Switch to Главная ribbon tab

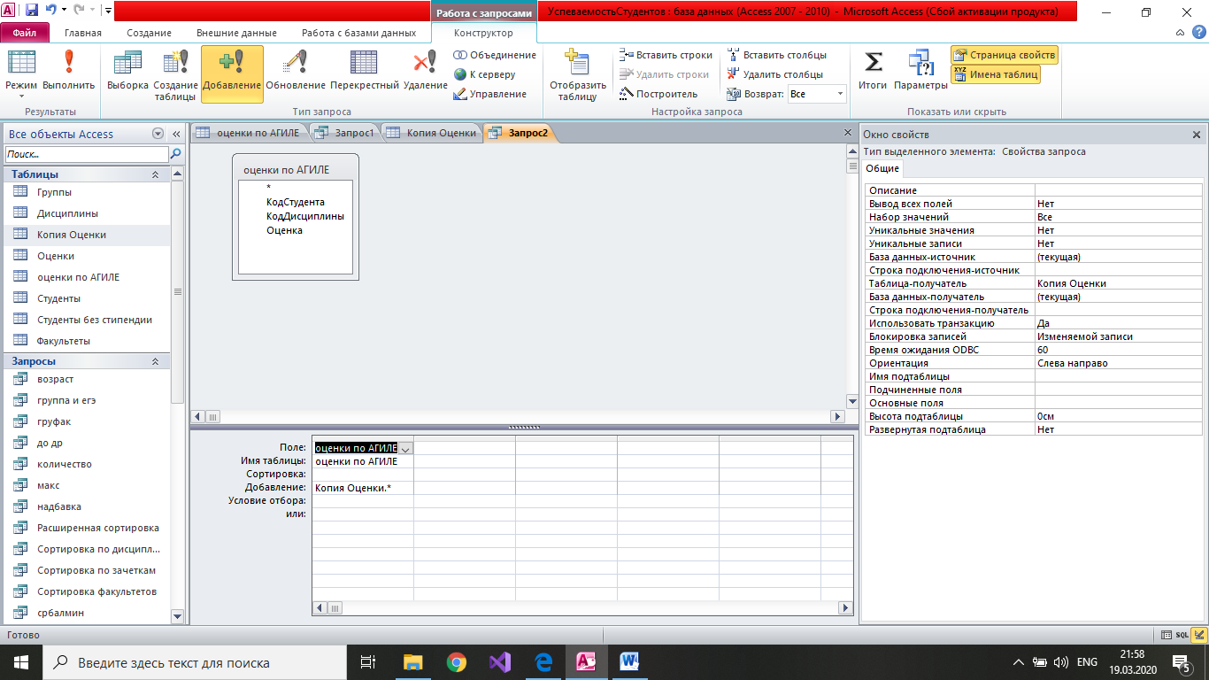point(83,33)
